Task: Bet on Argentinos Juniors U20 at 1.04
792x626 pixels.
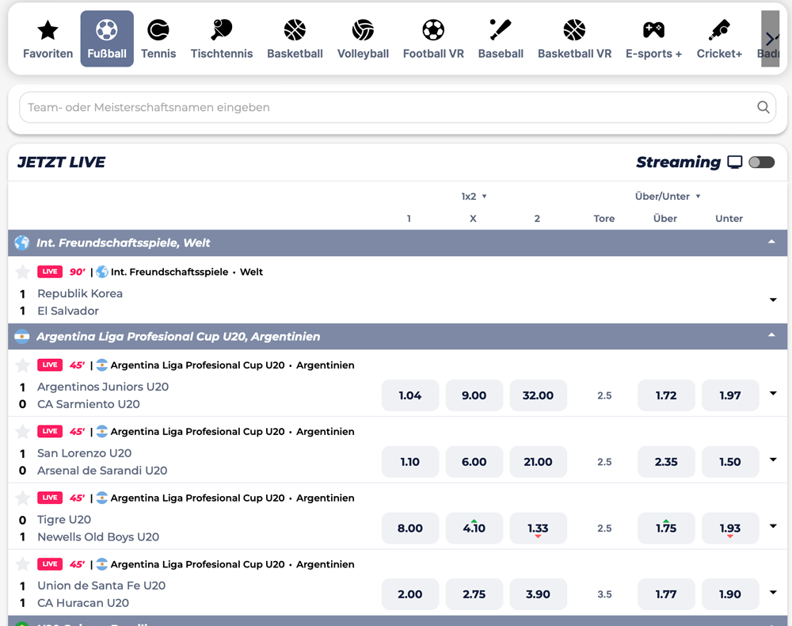Action: (410, 395)
